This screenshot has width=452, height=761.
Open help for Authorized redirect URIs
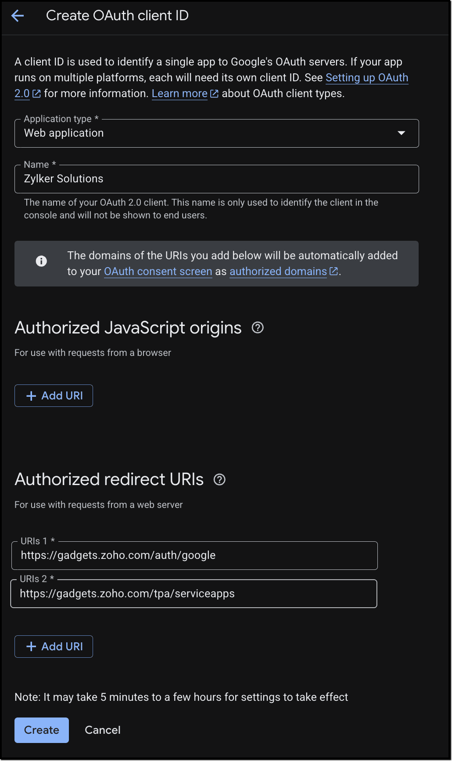[219, 479]
